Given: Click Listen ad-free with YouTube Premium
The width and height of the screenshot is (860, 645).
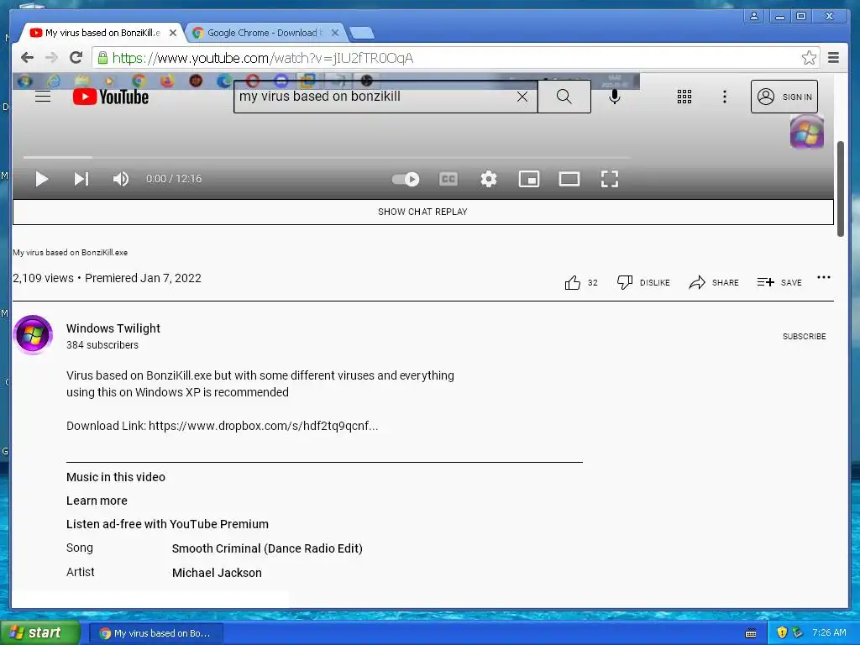Looking at the screenshot, I should tap(167, 524).
